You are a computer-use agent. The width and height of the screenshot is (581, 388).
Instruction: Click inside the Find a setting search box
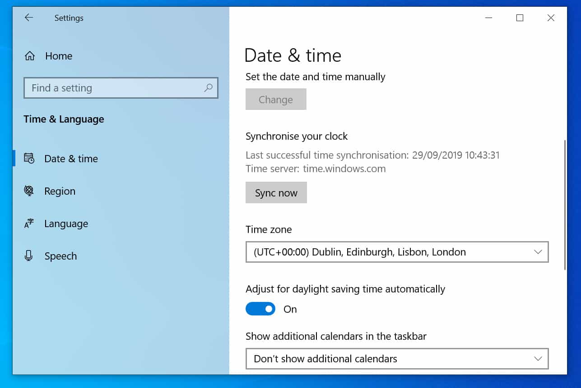(113, 88)
